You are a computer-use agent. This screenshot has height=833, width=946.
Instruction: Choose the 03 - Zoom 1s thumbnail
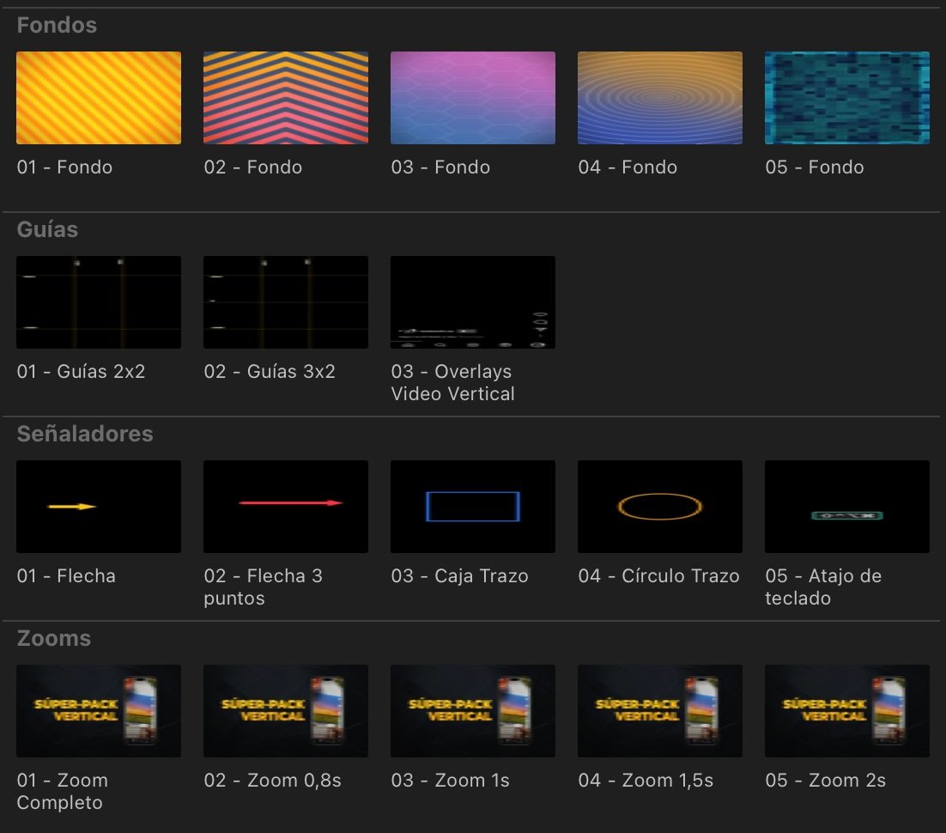pyautogui.click(x=472, y=711)
